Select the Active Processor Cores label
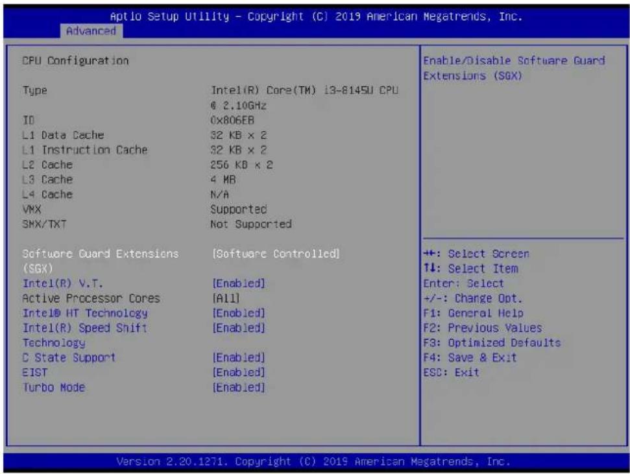The width and height of the screenshot is (630, 474). 91,298
